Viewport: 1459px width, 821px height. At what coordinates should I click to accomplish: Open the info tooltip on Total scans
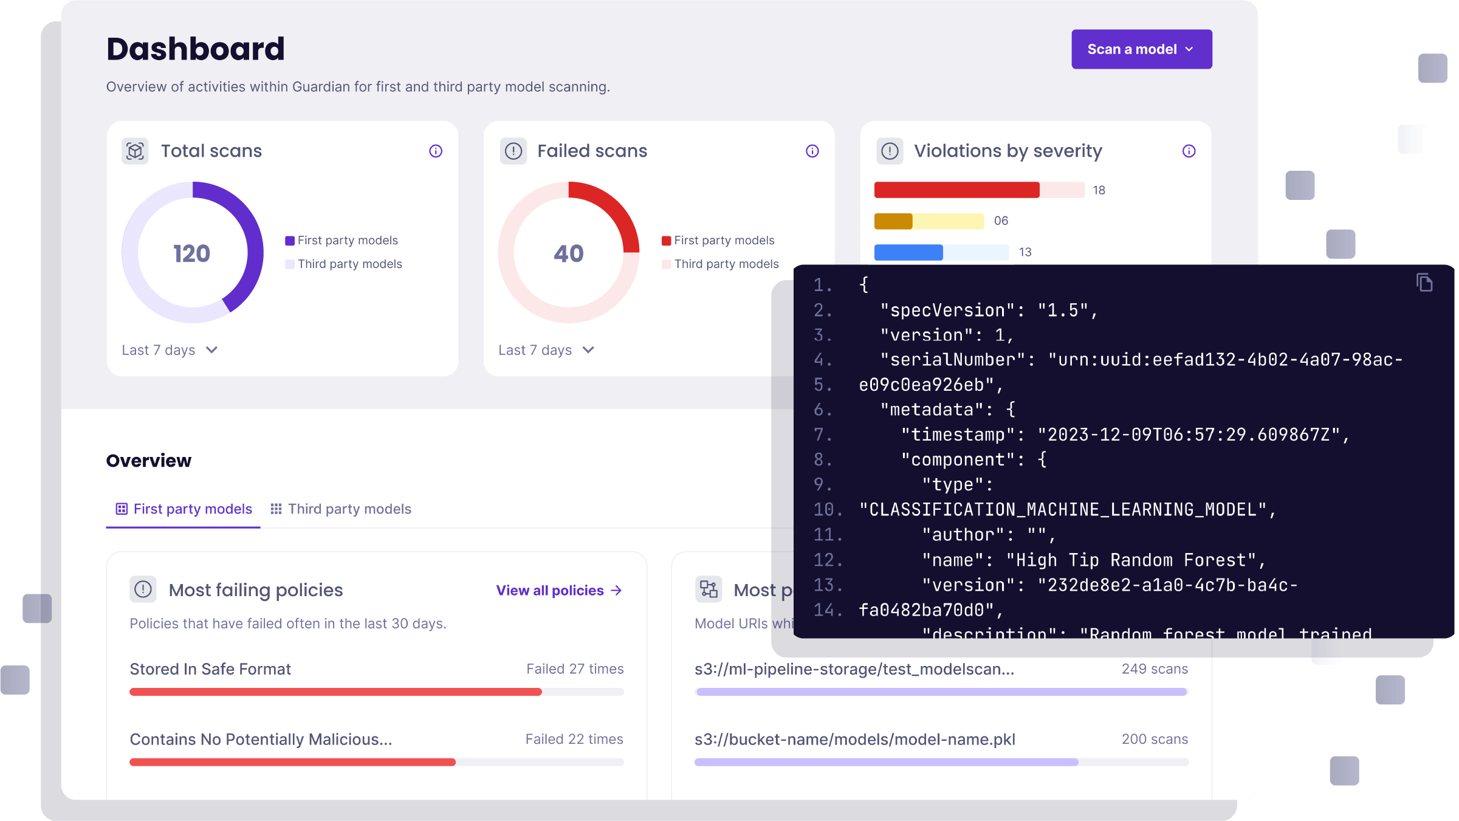(435, 151)
